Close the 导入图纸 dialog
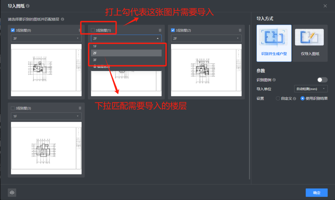Viewport: 335px width, 200px height. click(x=325, y=6)
